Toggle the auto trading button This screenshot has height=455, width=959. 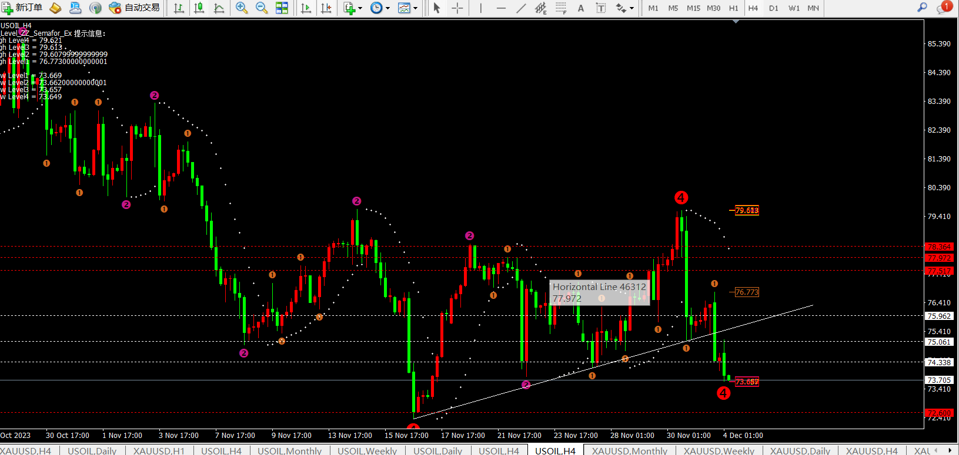tap(135, 8)
